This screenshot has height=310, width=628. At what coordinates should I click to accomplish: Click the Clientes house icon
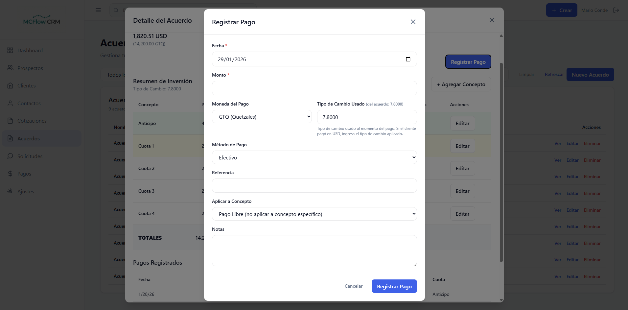10,85
